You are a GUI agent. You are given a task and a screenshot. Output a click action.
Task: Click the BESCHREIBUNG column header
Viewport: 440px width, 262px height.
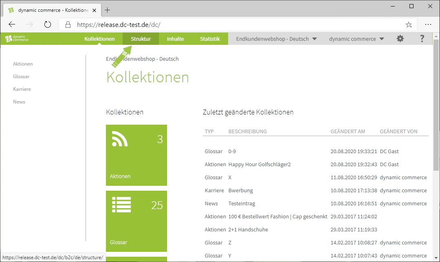pyautogui.click(x=248, y=131)
